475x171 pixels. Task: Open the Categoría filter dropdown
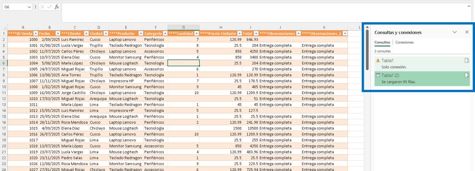[x=165, y=33]
